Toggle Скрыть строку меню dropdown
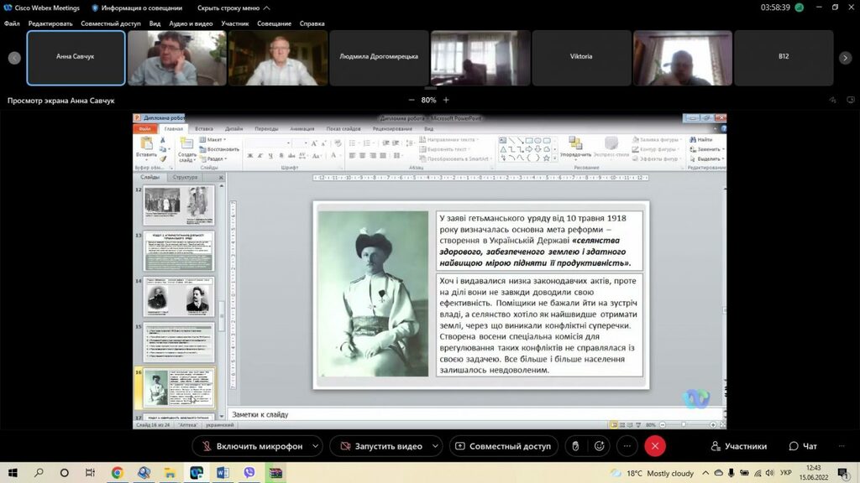Image resolution: width=860 pixels, height=483 pixels. [x=233, y=8]
